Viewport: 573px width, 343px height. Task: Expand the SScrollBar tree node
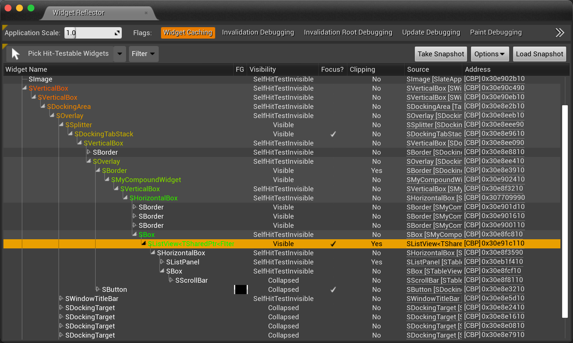171,280
